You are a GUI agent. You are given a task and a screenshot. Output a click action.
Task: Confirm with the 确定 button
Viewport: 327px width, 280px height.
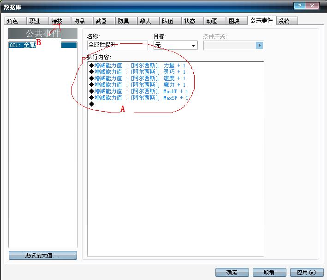(x=232, y=273)
